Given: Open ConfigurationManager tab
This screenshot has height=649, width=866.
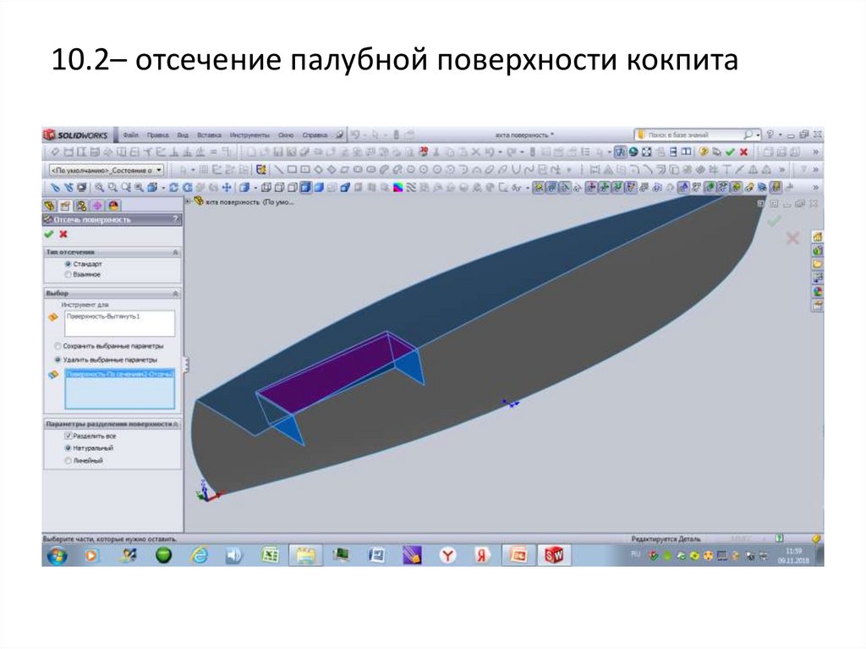Looking at the screenshot, I should [x=81, y=206].
